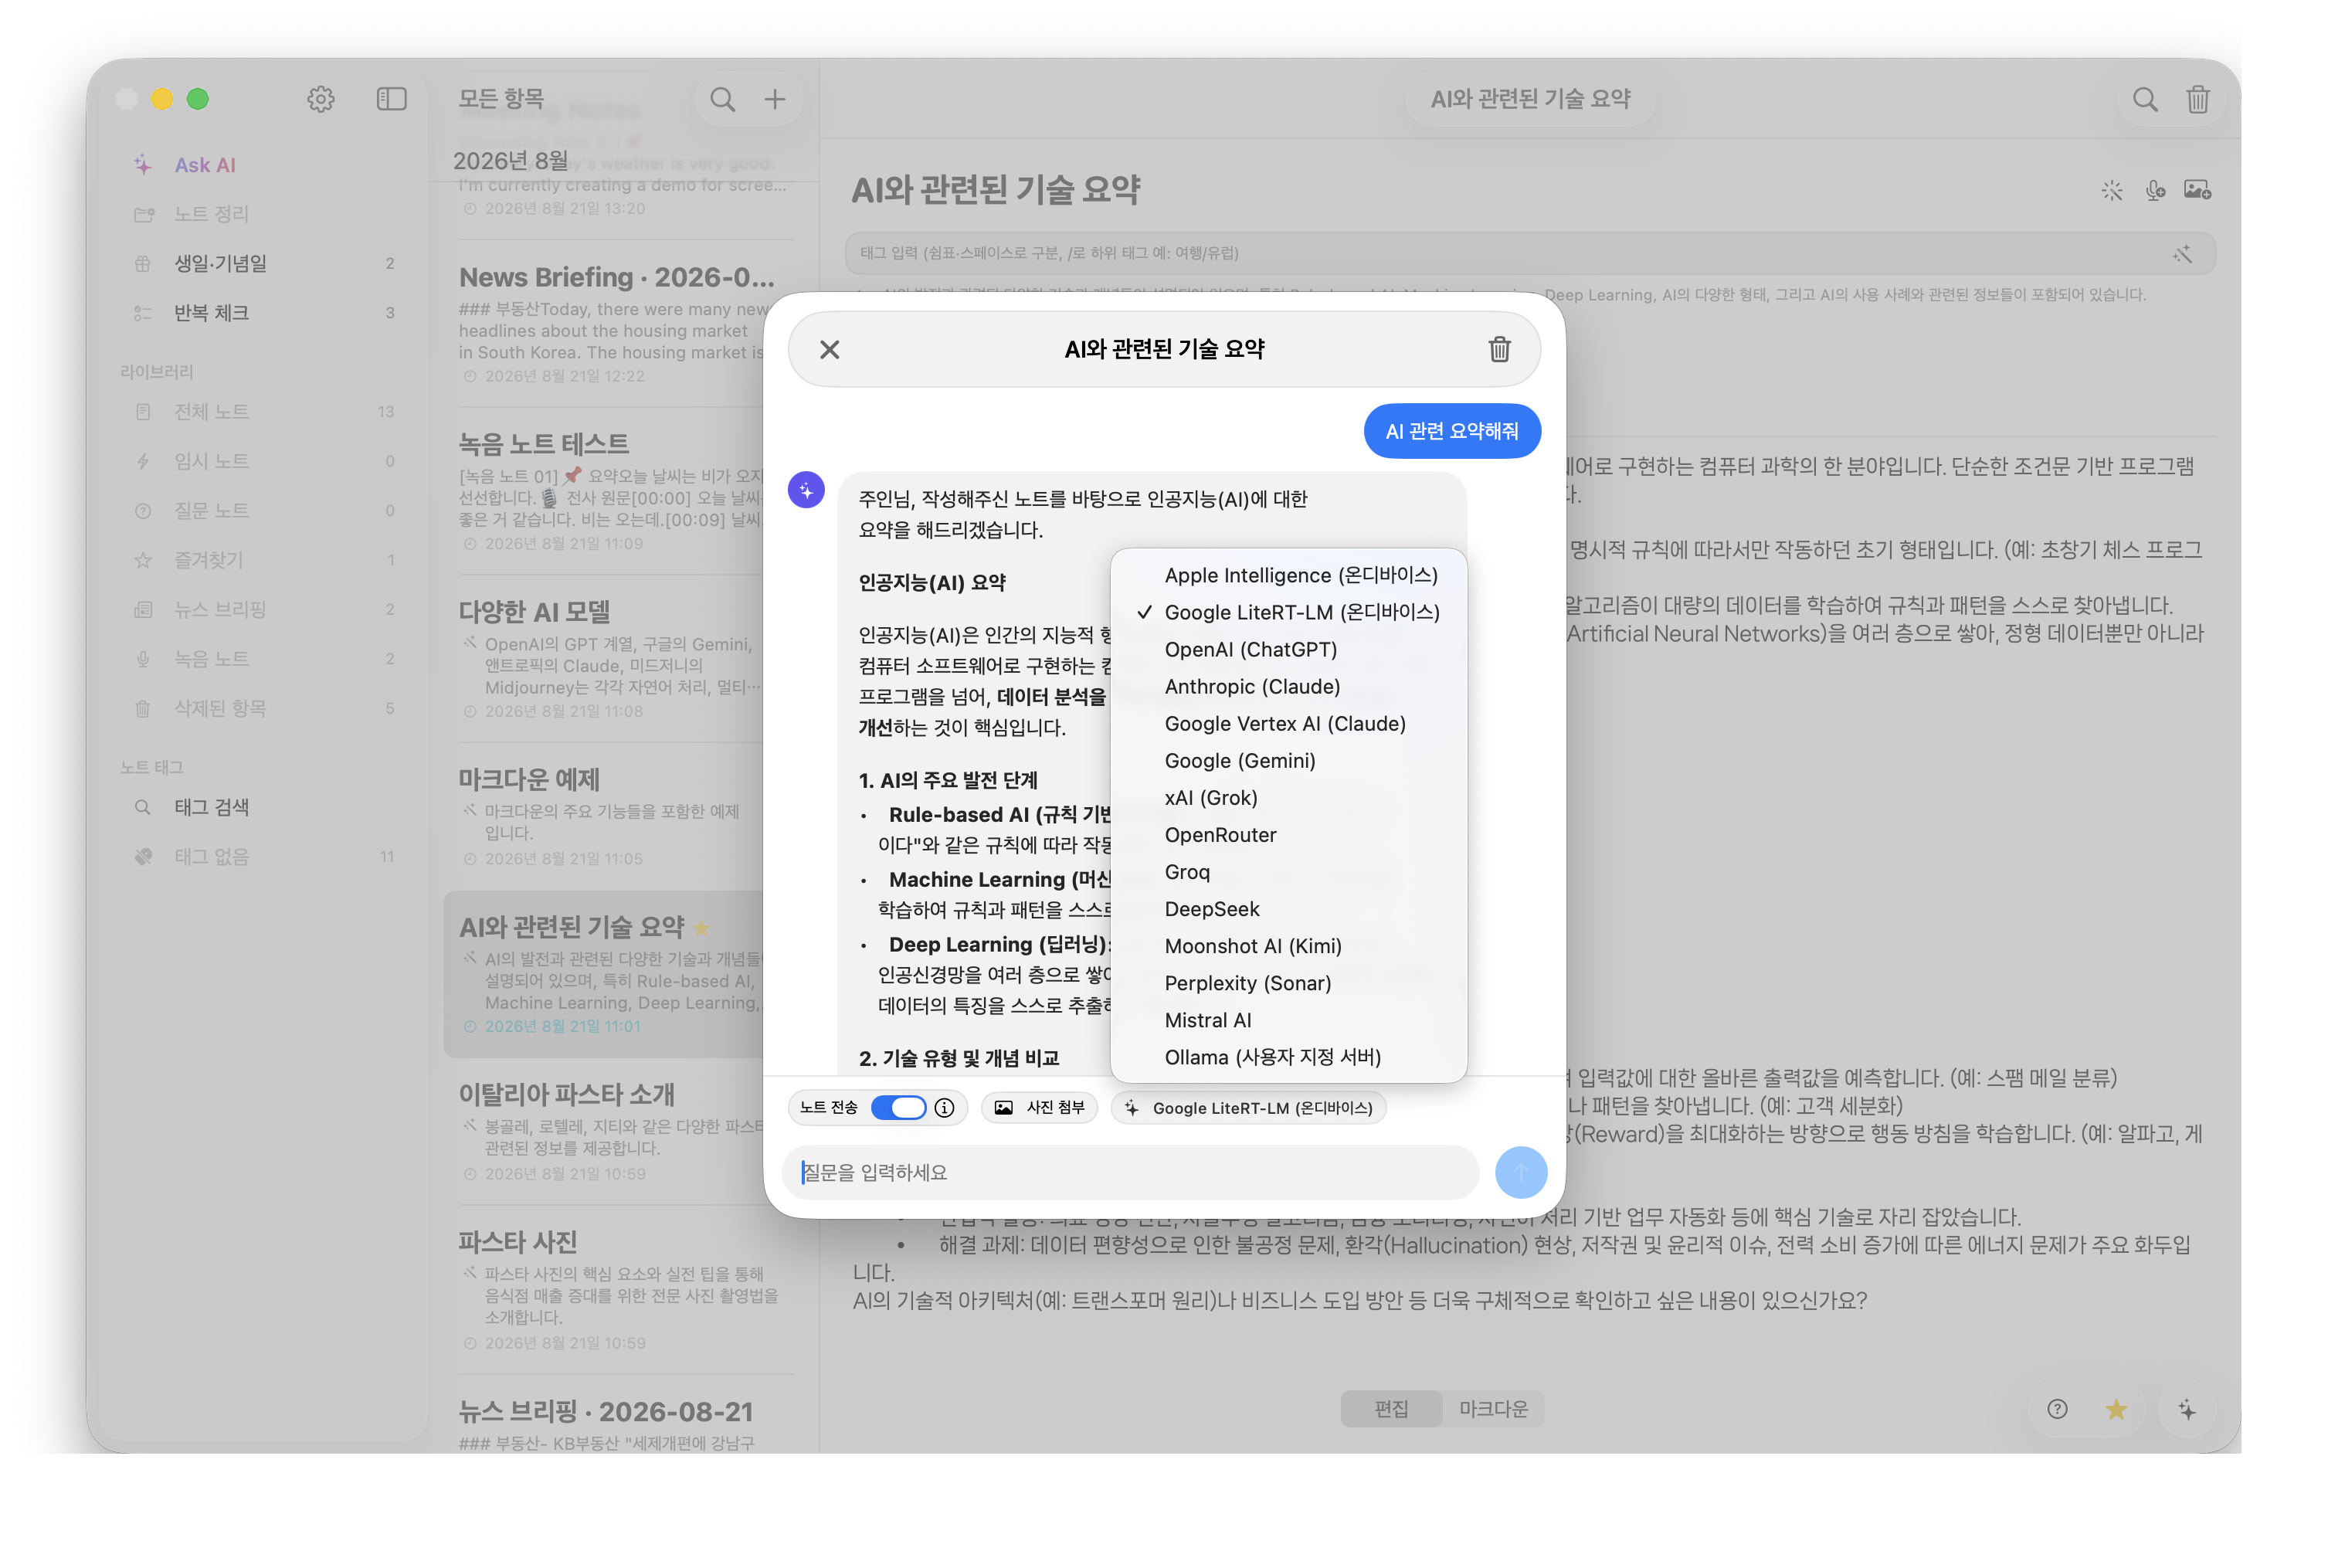Viewport: 2328px width, 1568px height.
Task: Click the purple AI avatar icon in the chat
Action: pyautogui.click(x=806, y=490)
